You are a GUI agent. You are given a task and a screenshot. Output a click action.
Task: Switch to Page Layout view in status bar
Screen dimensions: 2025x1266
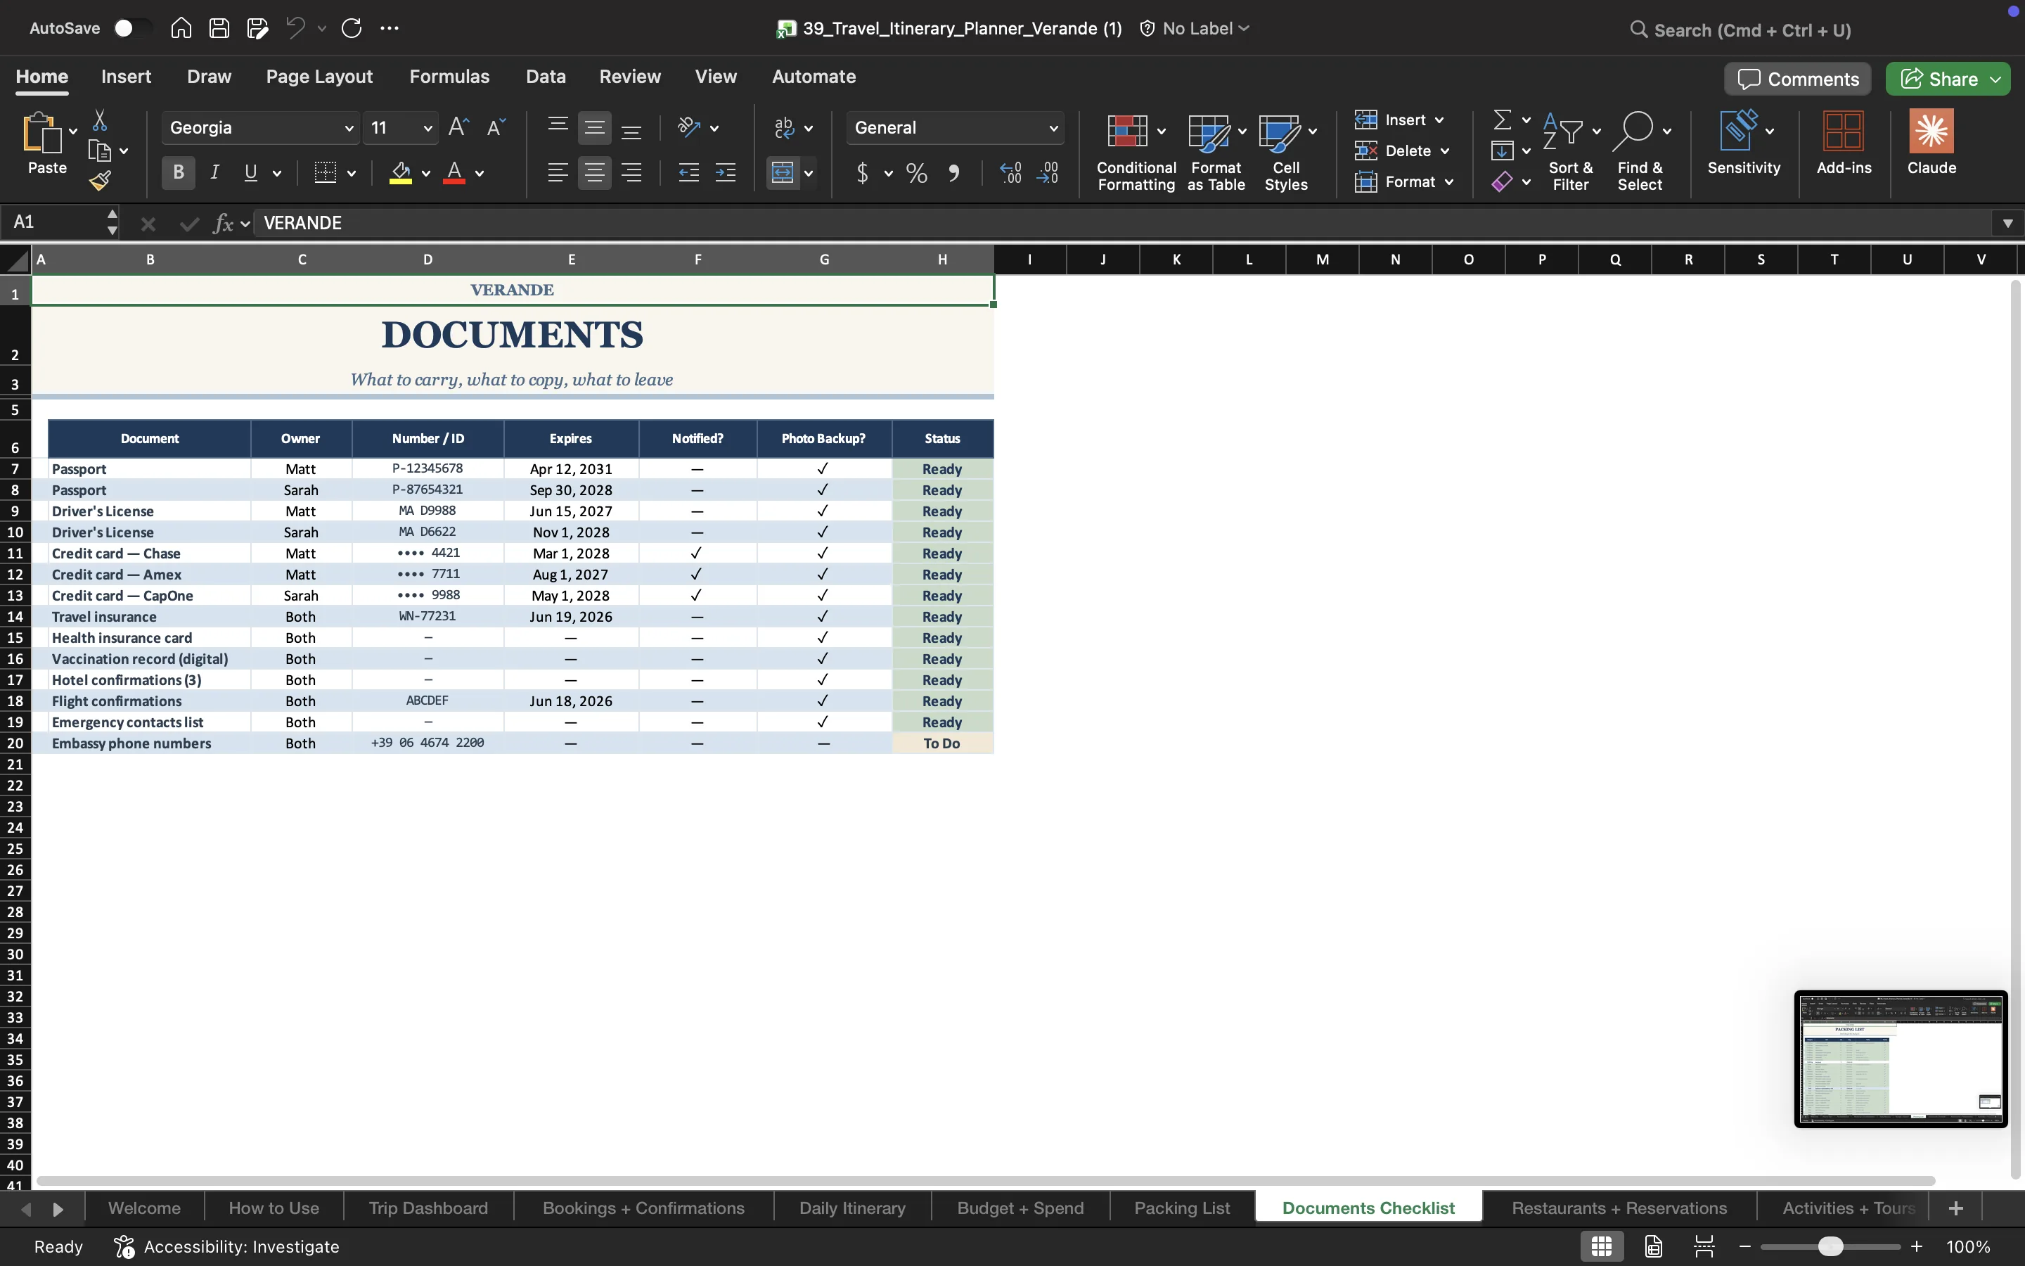1654,1246
